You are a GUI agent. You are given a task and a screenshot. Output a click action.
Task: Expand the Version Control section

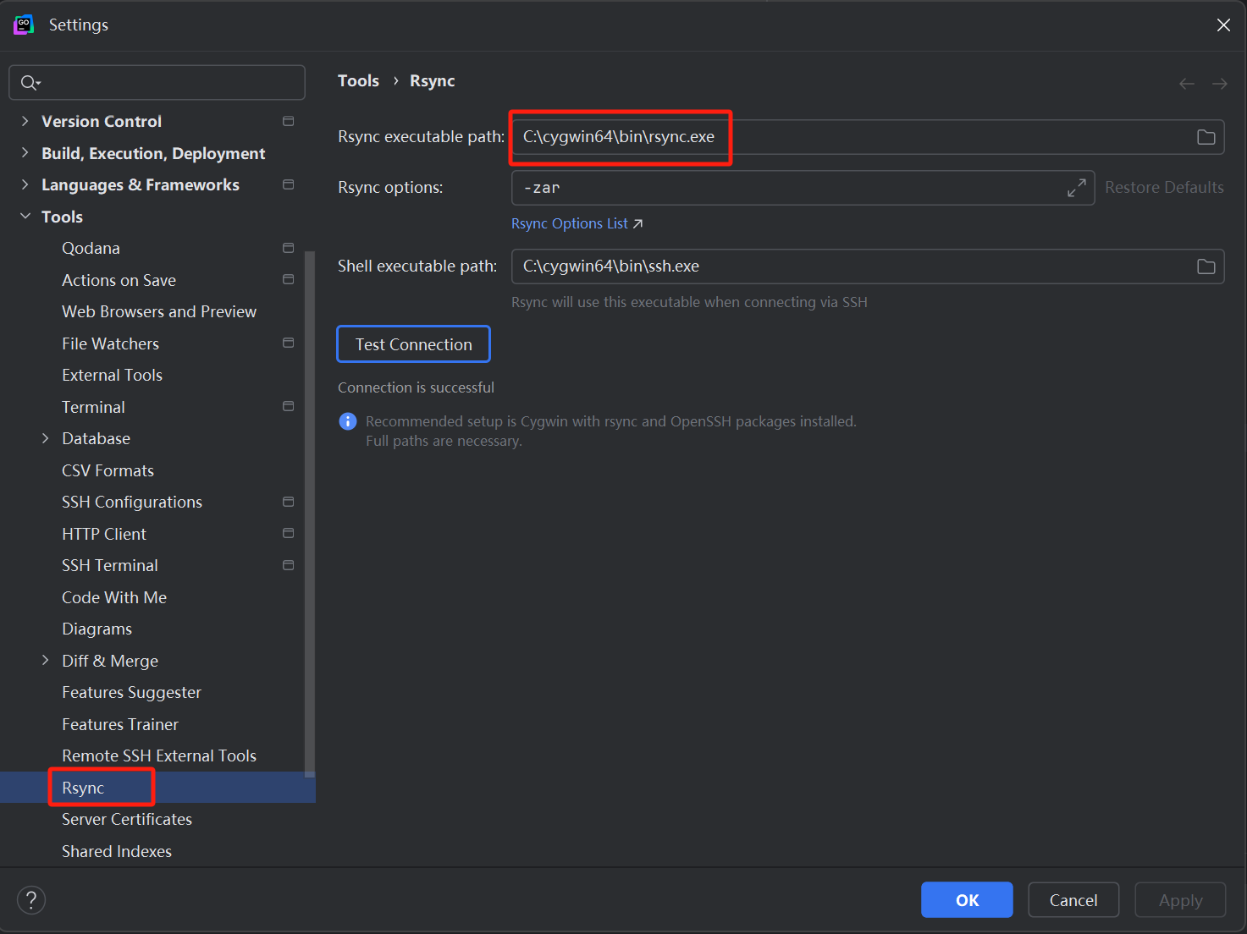25,121
